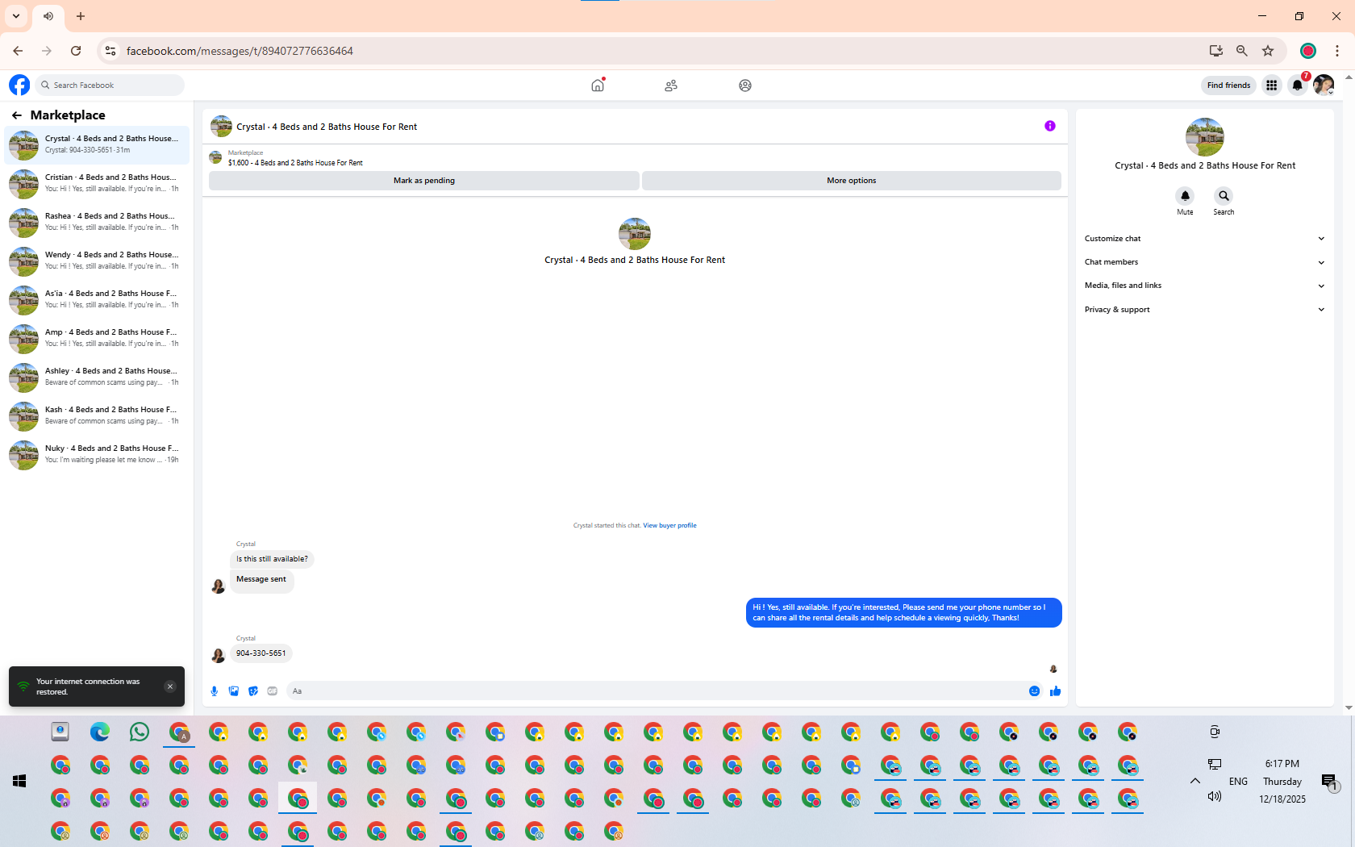
Task: Open the Windows notification center icon
Action: [x=1330, y=782]
